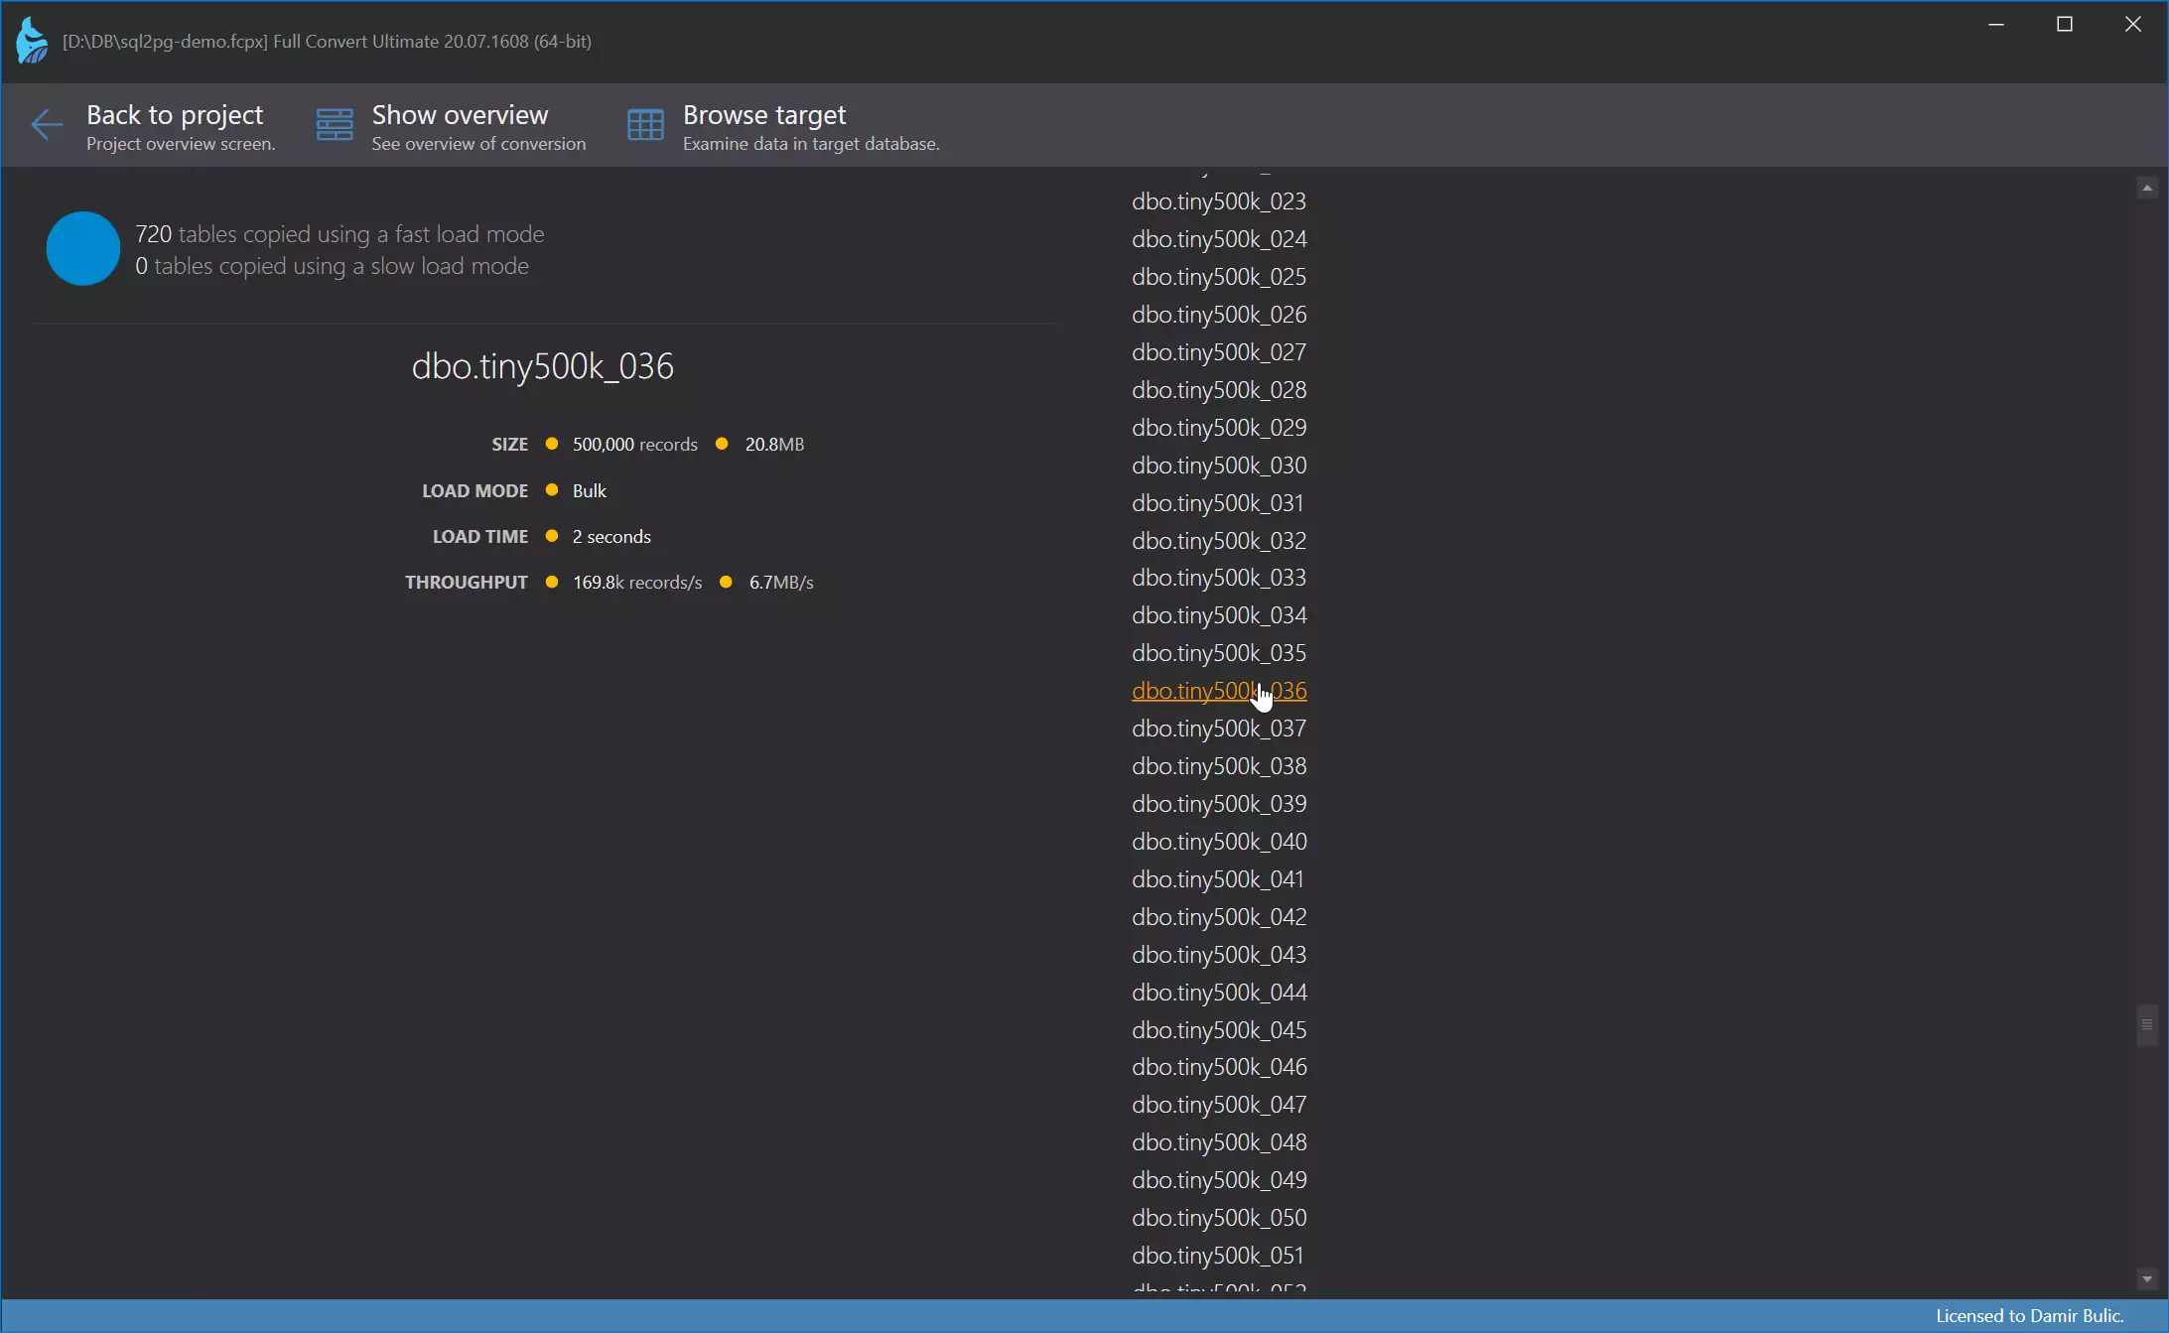Click the THROUGHPUT speed dot indicator
This screenshot has width=2169, height=1333.
pos(724,581)
